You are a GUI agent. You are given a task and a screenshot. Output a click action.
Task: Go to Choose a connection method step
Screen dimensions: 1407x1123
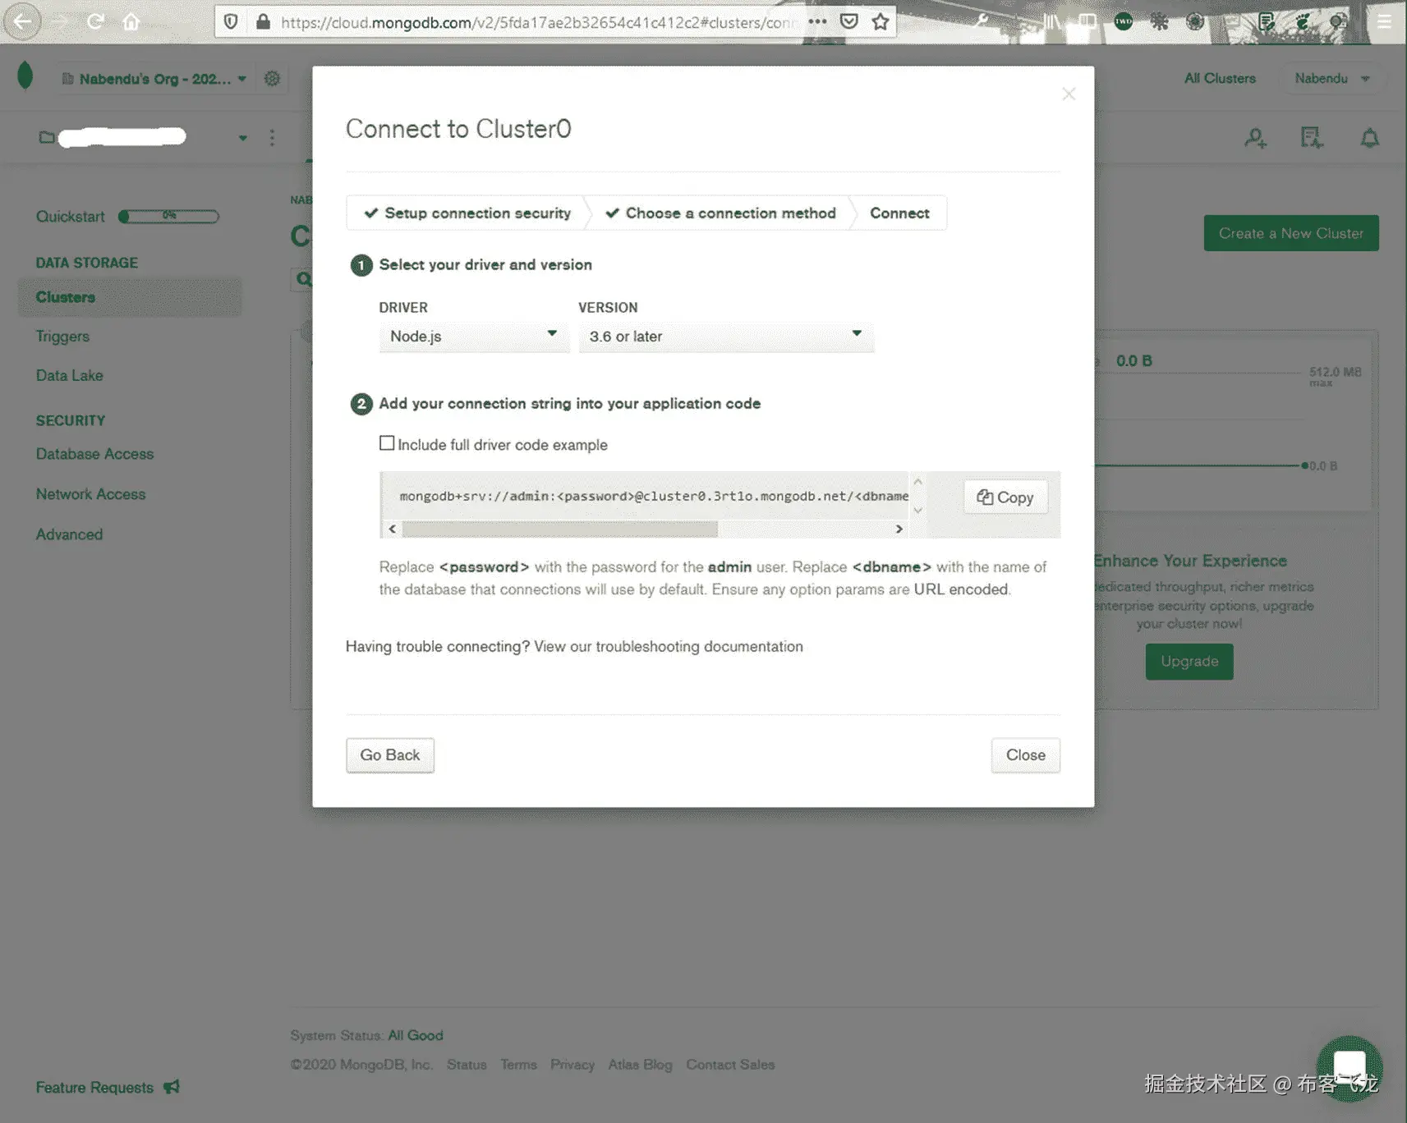(x=721, y=213)
